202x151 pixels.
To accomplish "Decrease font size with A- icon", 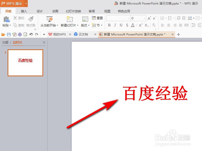I will pos(155,18).
